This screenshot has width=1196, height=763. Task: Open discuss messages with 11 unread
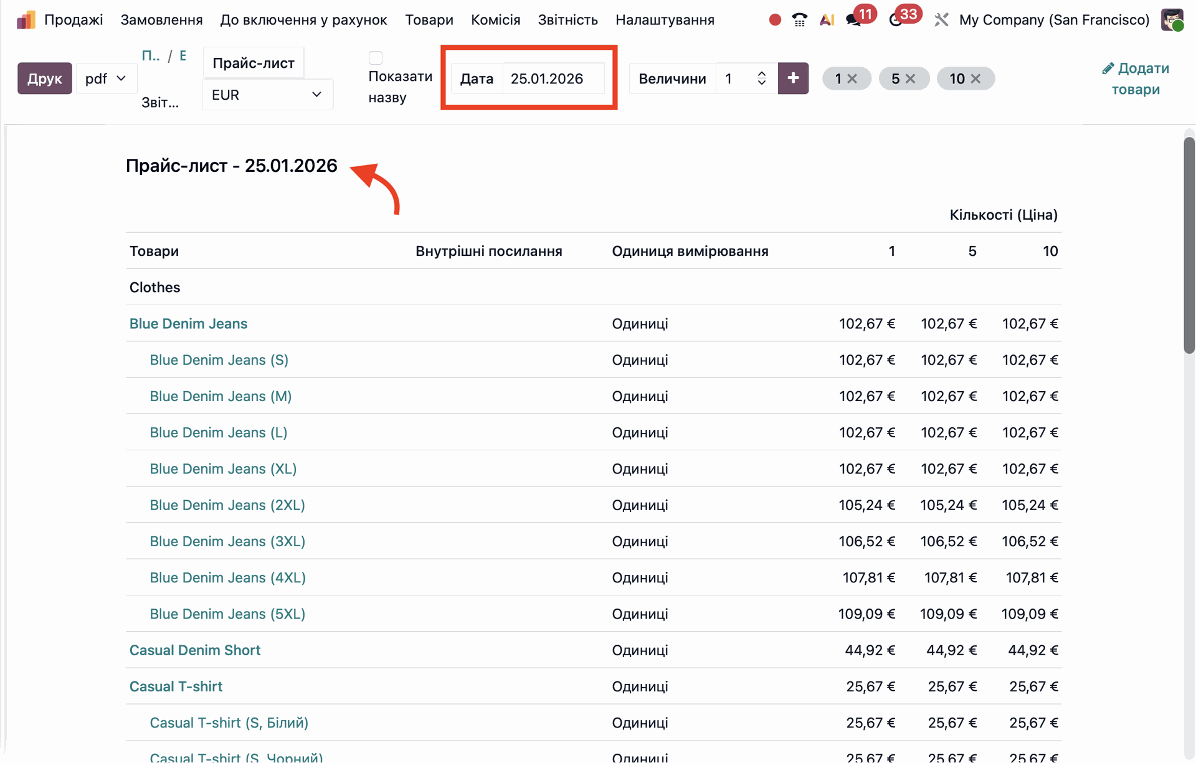853,20
